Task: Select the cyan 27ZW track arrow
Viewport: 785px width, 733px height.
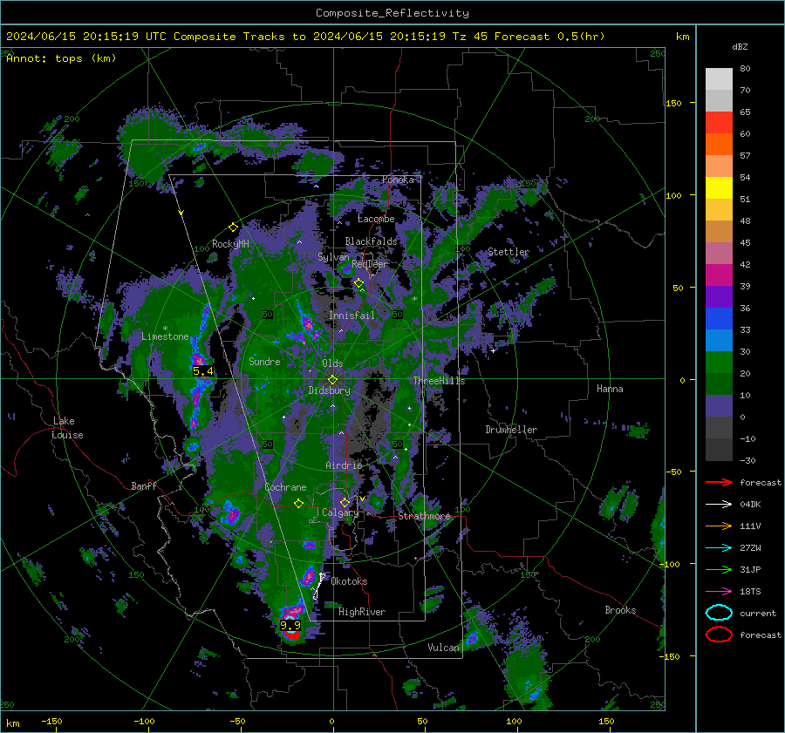Action: point(719,548)
